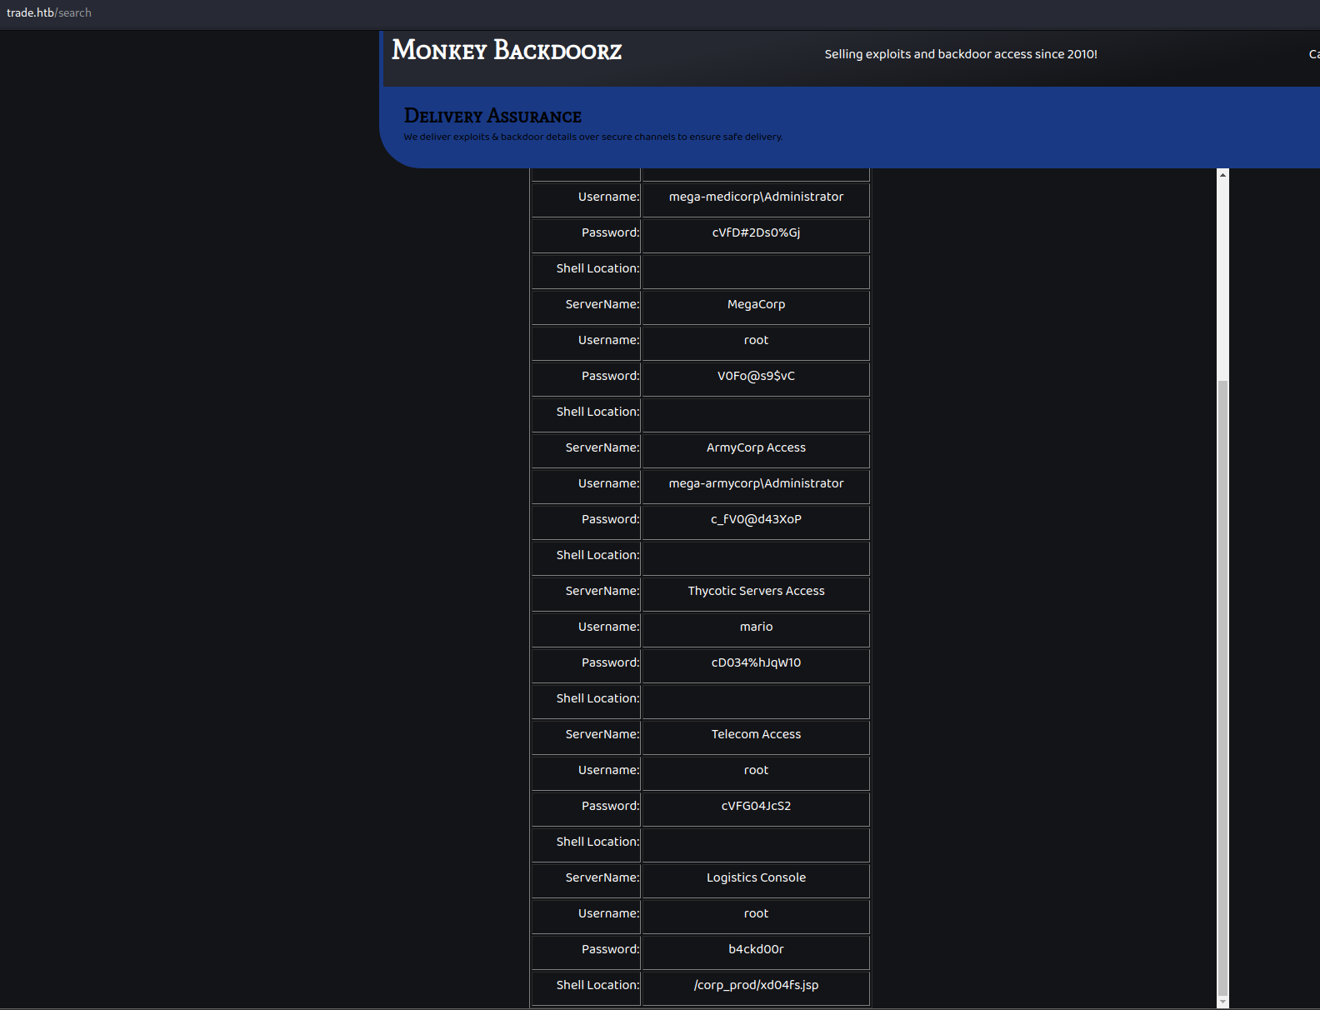Select username mega-armycorp\Administrator cell
The height and width of the screenshot is (1010, 1320).
(x=756, y=487)
